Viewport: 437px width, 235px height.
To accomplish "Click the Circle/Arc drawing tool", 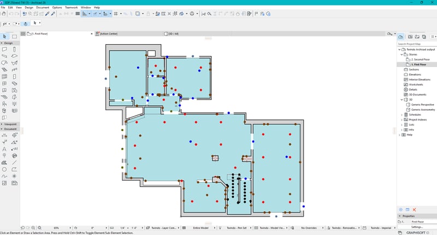I will (5, 169).
